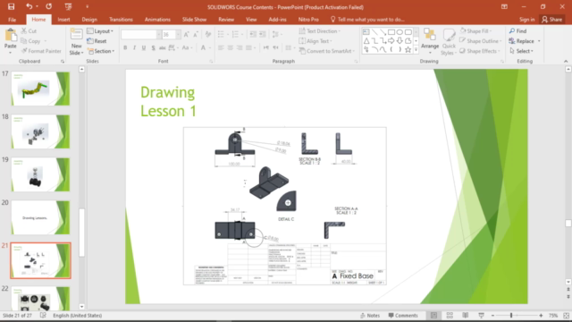Click the zoom in plus button

tap(541, 316)
